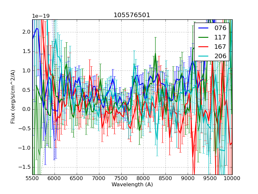
Task: Click the cyan line swatch in legend
Action: 204,56
